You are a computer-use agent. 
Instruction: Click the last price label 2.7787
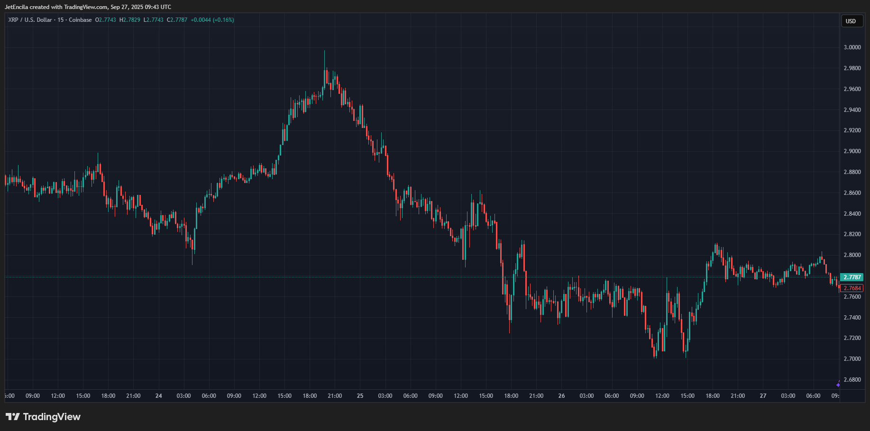pyautogui.click(x=851, y=277)
